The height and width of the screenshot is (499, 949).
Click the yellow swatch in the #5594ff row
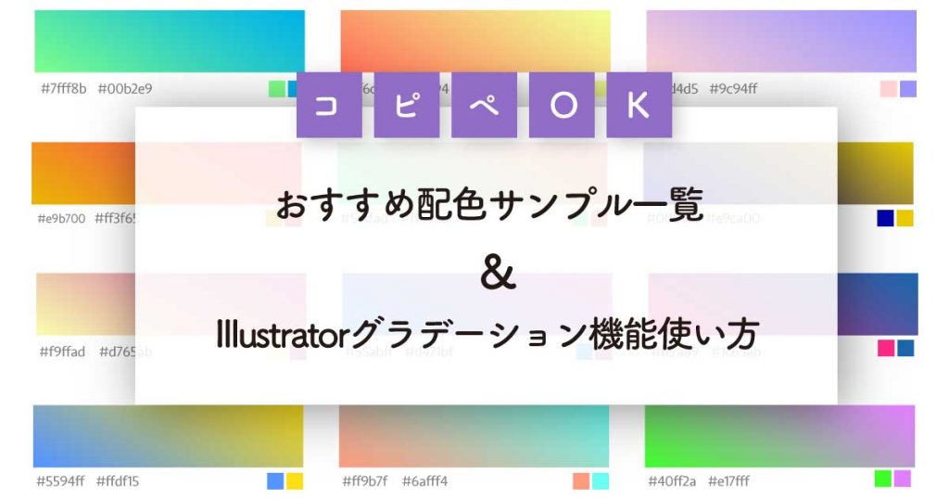coord(295,480)
